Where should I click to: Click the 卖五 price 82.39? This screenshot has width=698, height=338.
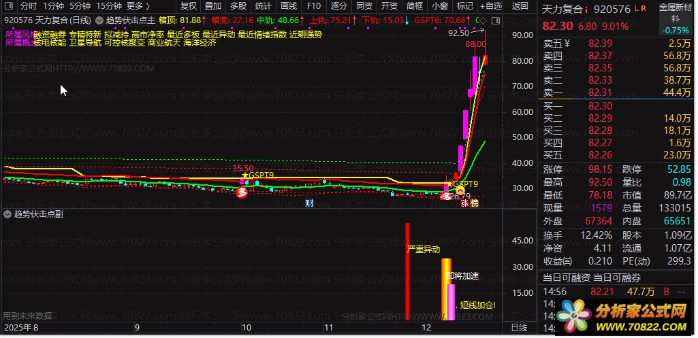click(x=600, y=43)
